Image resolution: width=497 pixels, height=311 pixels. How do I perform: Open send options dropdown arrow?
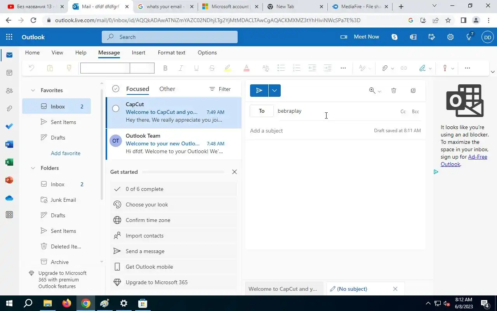275,91
